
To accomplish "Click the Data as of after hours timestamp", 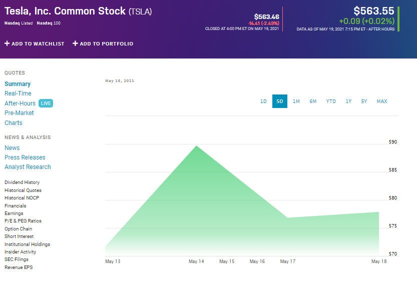I will (x=345, y=29).
